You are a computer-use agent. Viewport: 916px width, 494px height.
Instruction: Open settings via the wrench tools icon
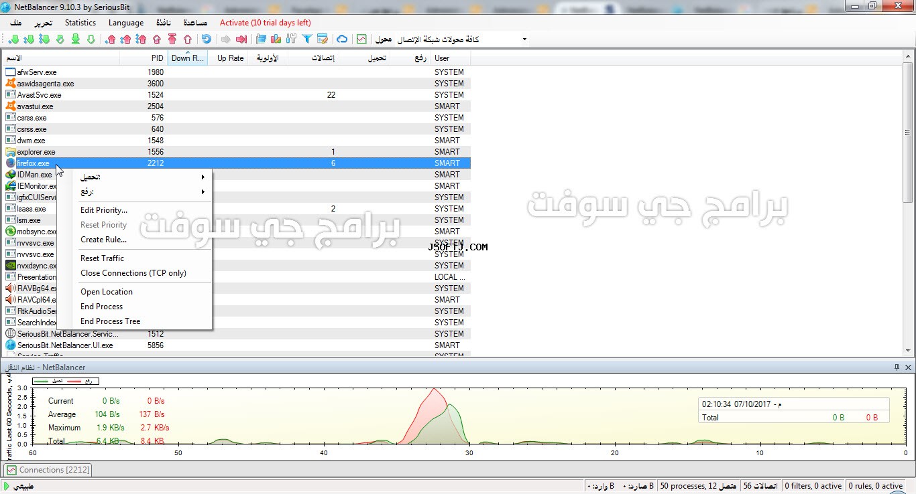[x=291, y=39]
